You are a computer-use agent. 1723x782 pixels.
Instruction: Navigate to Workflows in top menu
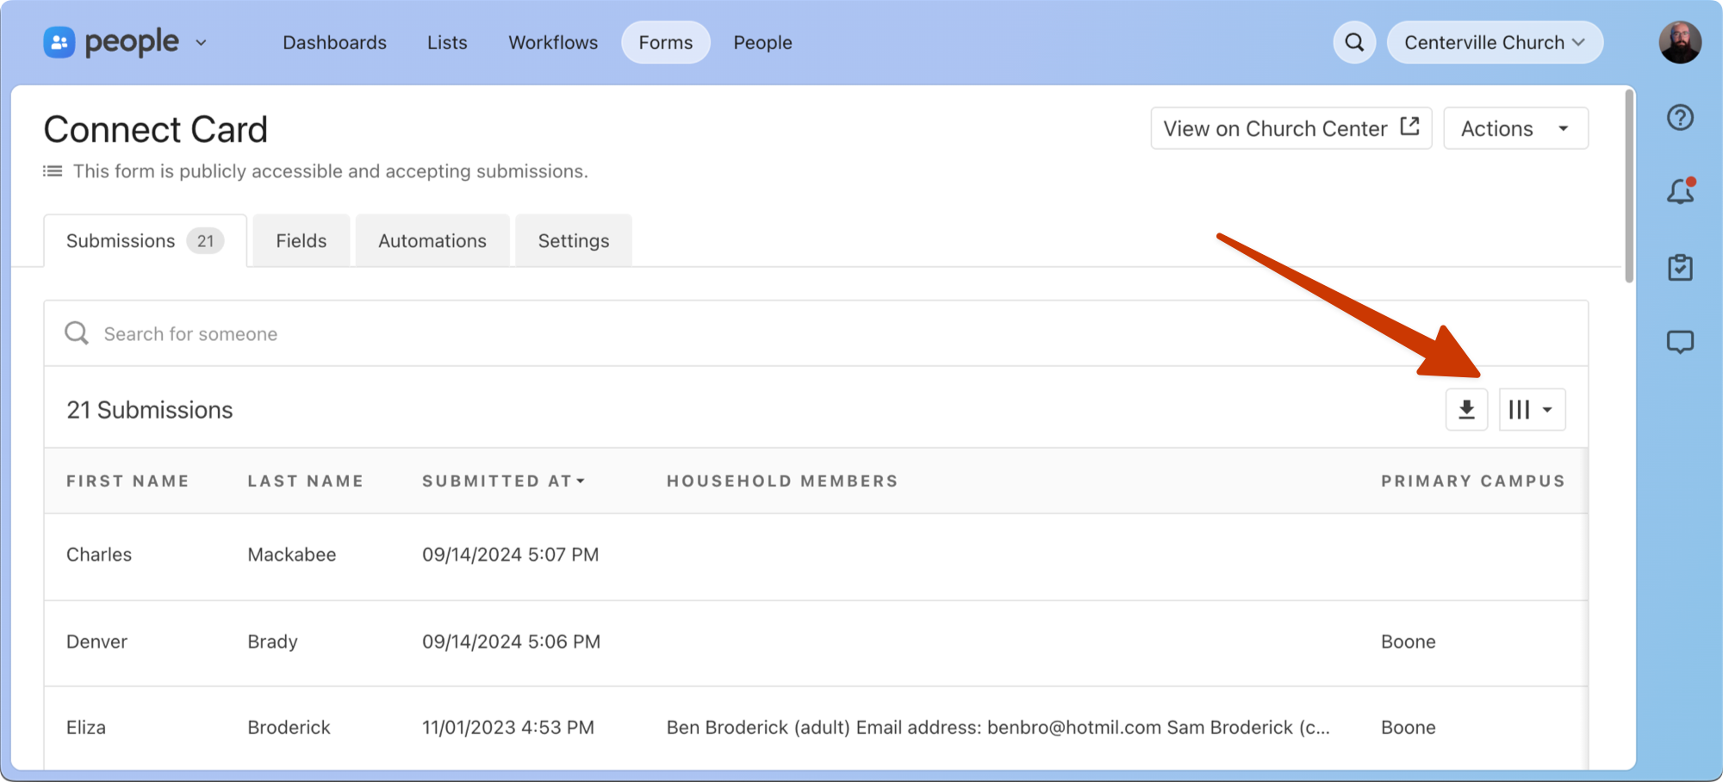click(x=552, y=41)
